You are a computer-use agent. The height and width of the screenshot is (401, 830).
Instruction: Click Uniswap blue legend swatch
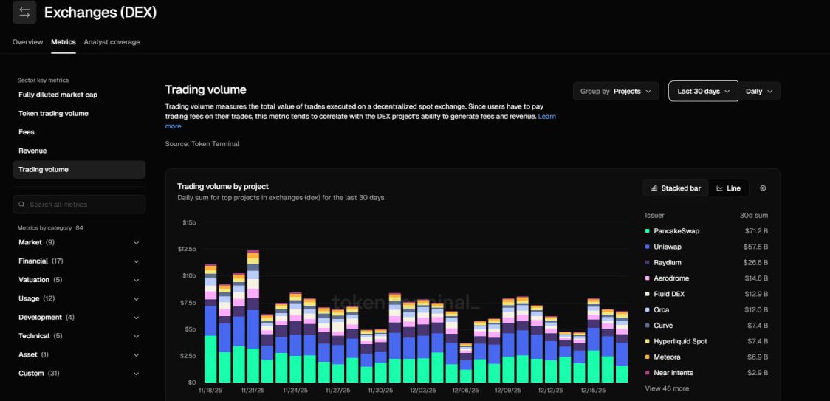pyautogui.click(x=648, y=247)
